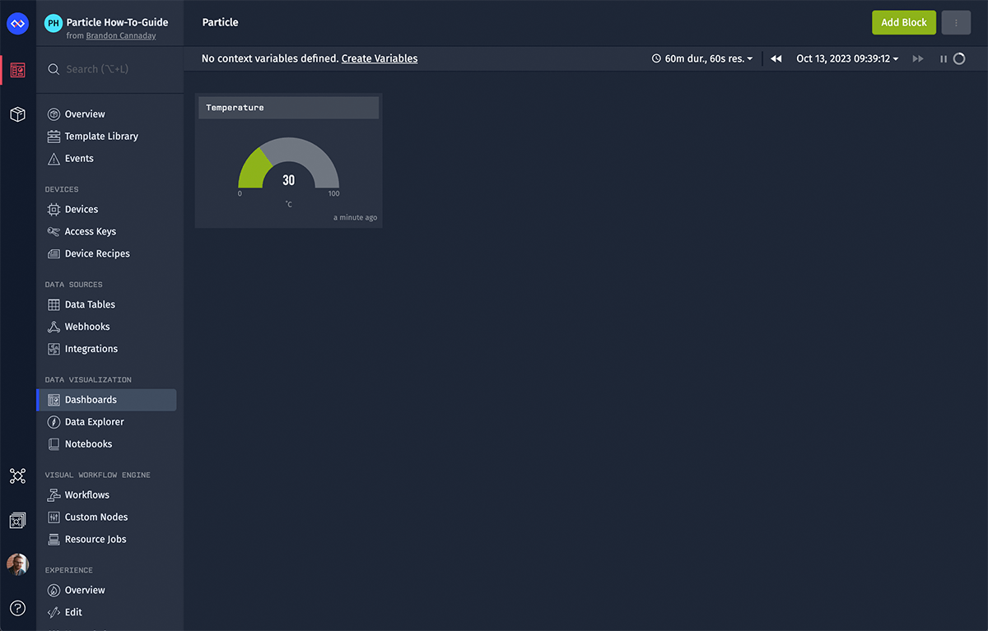
Task: Step back in time with rewind
Action: point(776,59)
